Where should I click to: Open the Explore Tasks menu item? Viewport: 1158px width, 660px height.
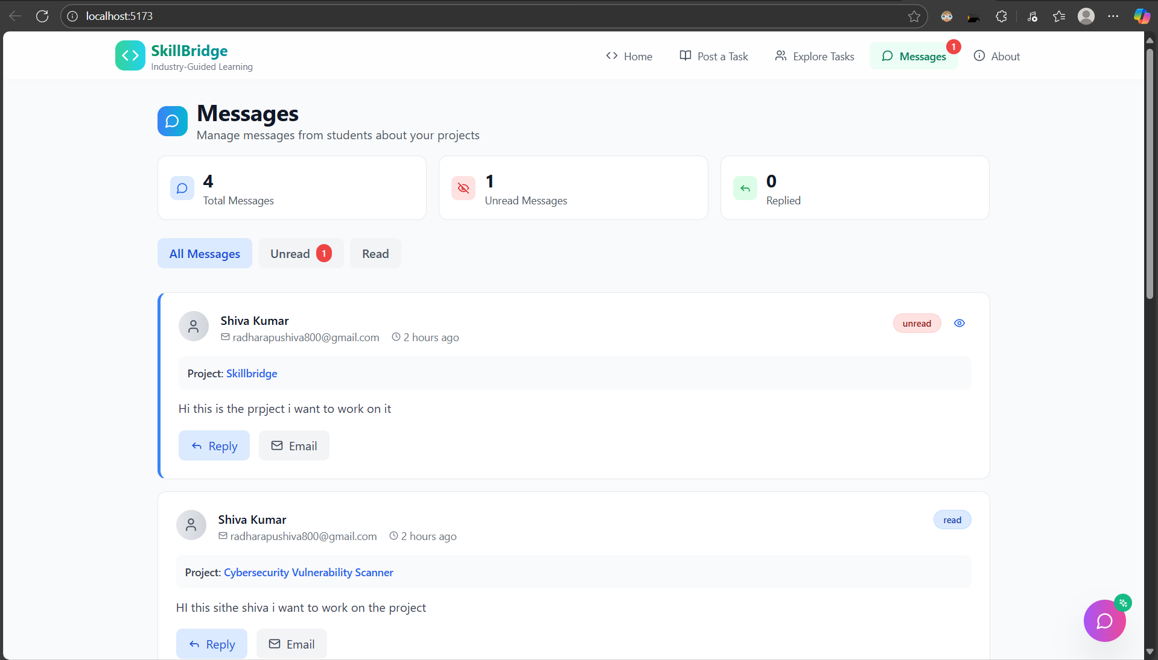(x=813, y=55)
